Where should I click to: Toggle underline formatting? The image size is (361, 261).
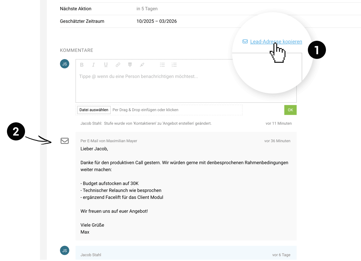pyautogui.click(x=106, y=65)
